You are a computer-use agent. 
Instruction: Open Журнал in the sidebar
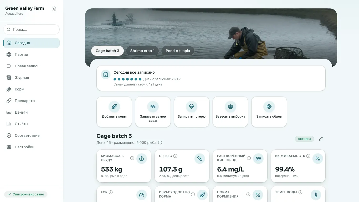coord(32,78)
